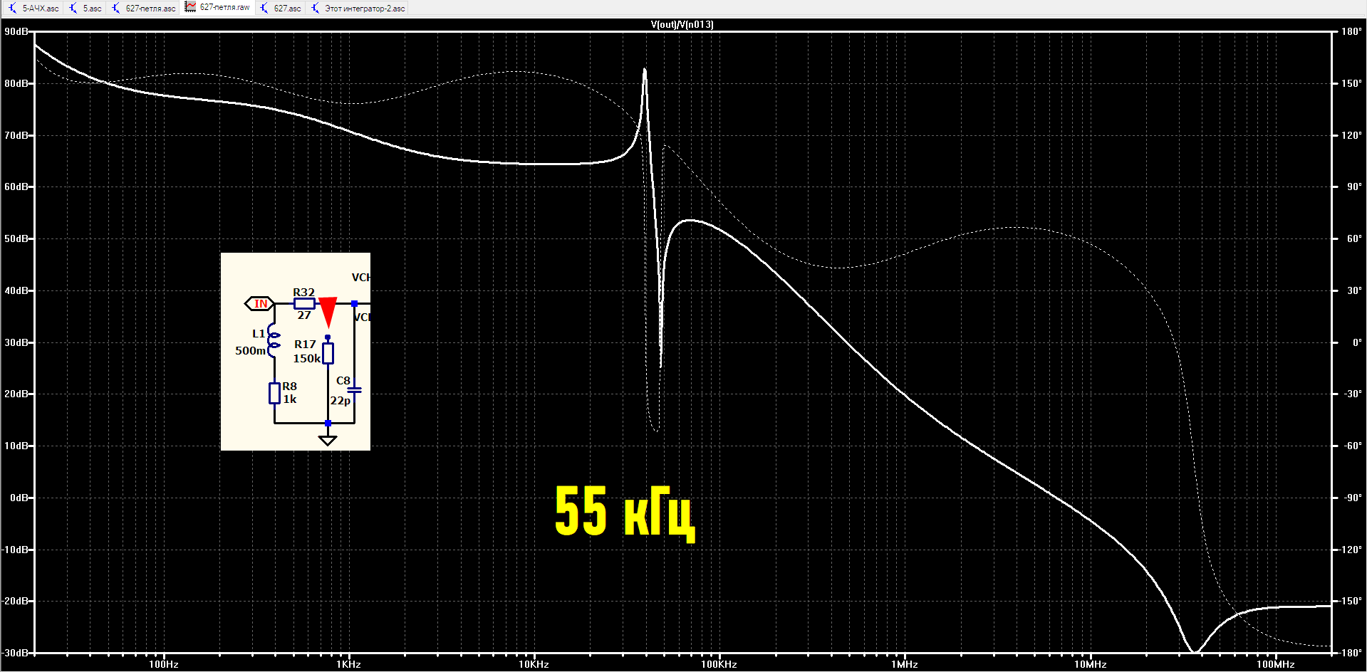Click the 100MHz frequency axis label
This screenshot has height=672, width=1367.
click(1275, 664)
